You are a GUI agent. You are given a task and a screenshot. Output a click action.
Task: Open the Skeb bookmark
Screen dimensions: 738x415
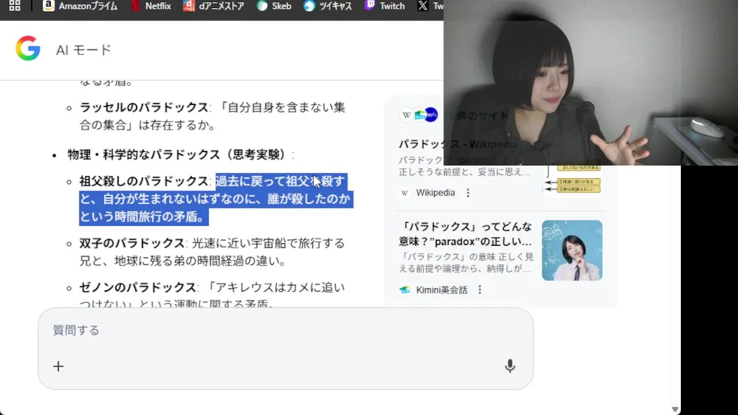coord(274,6)
